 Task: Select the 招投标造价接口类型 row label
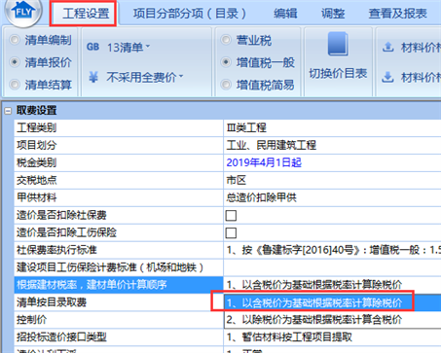tap(61, 337)
